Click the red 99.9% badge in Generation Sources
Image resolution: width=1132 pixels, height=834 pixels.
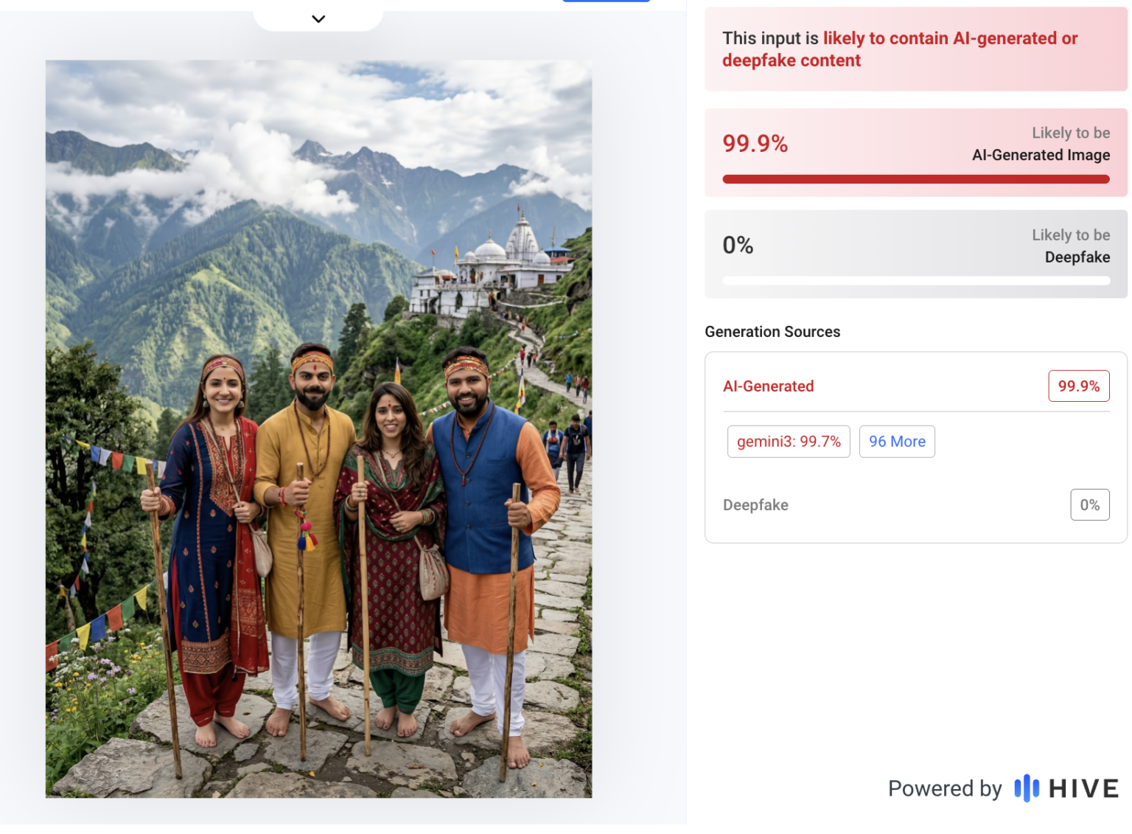(1078, 386)
